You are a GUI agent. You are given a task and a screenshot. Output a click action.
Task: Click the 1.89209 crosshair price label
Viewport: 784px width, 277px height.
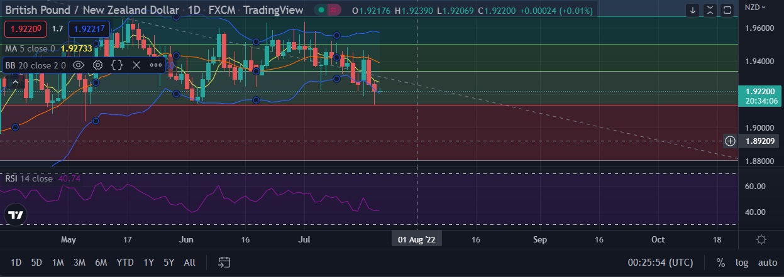click(759, 141)
